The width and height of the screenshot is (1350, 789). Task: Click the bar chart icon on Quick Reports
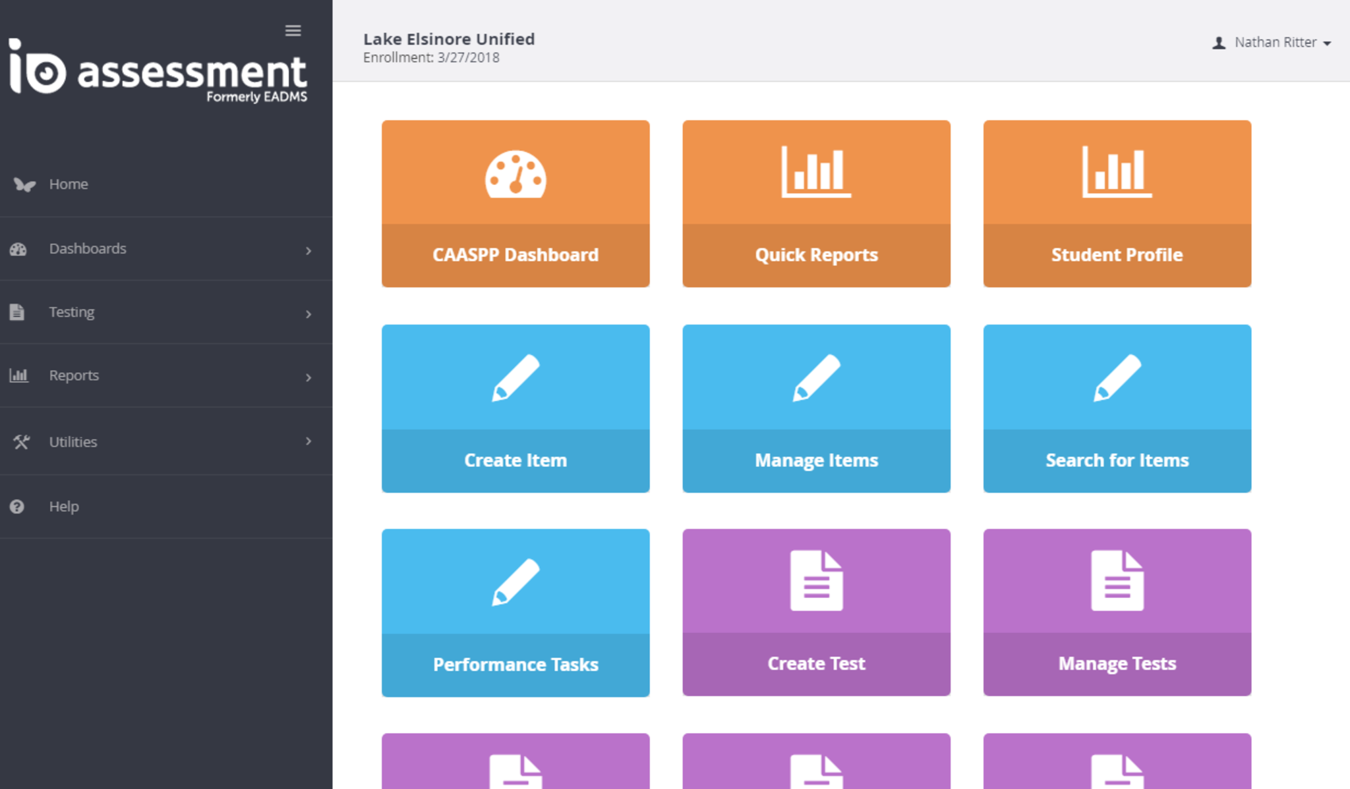click(816, 172)
